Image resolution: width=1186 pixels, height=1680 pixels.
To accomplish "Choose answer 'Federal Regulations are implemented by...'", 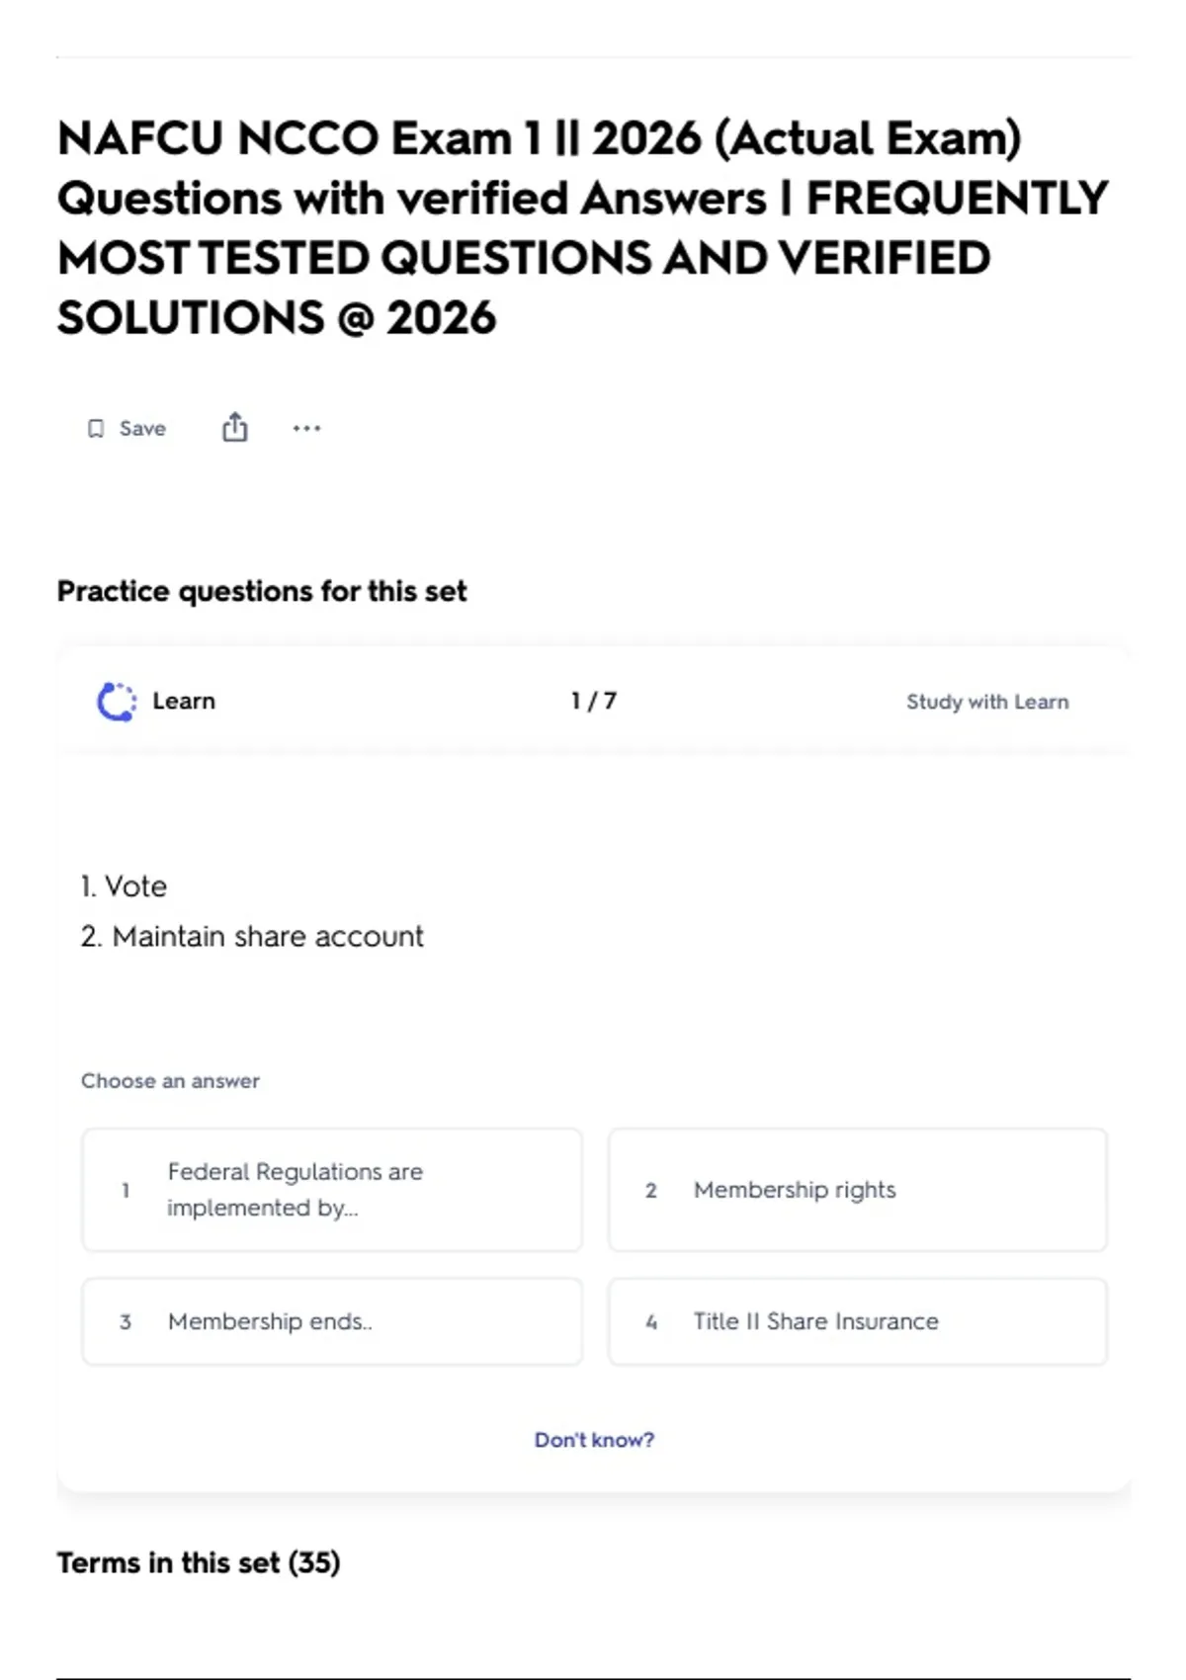I will pyautogui.click(x=332, y=1190).
